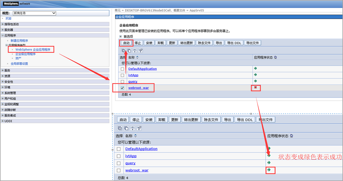The width and height of the screenshot is (343, 181).
Task: Click Deselect All icon in lower list toolbar
Action: coord(126,128)
